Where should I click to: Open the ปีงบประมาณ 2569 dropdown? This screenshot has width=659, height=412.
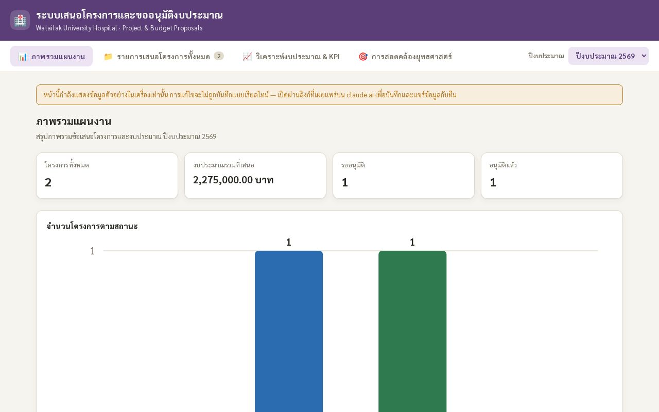(x=609, y=56)
